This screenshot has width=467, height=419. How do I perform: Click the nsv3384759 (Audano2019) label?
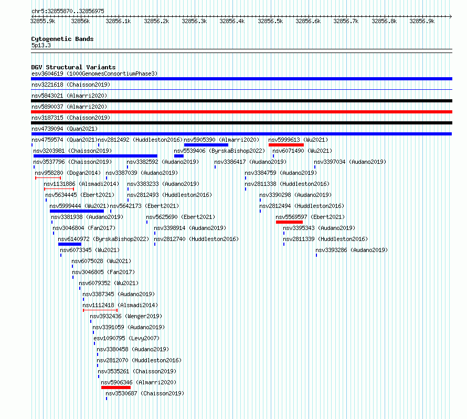[x=281, y=173]
